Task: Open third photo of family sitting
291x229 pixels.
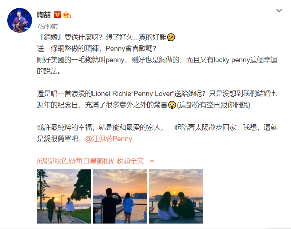Action: [176, 196]
